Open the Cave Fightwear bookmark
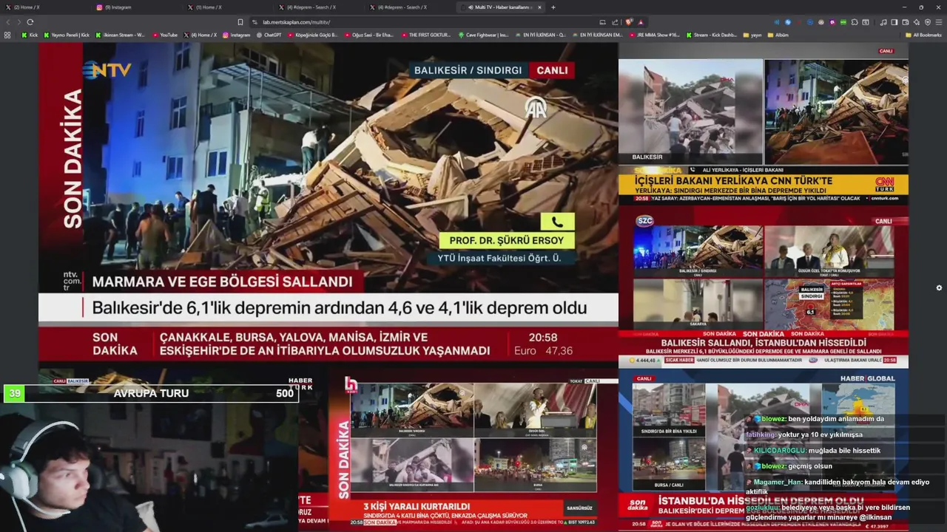Screen dimensions: 947x532 click(x=483, y=35)
